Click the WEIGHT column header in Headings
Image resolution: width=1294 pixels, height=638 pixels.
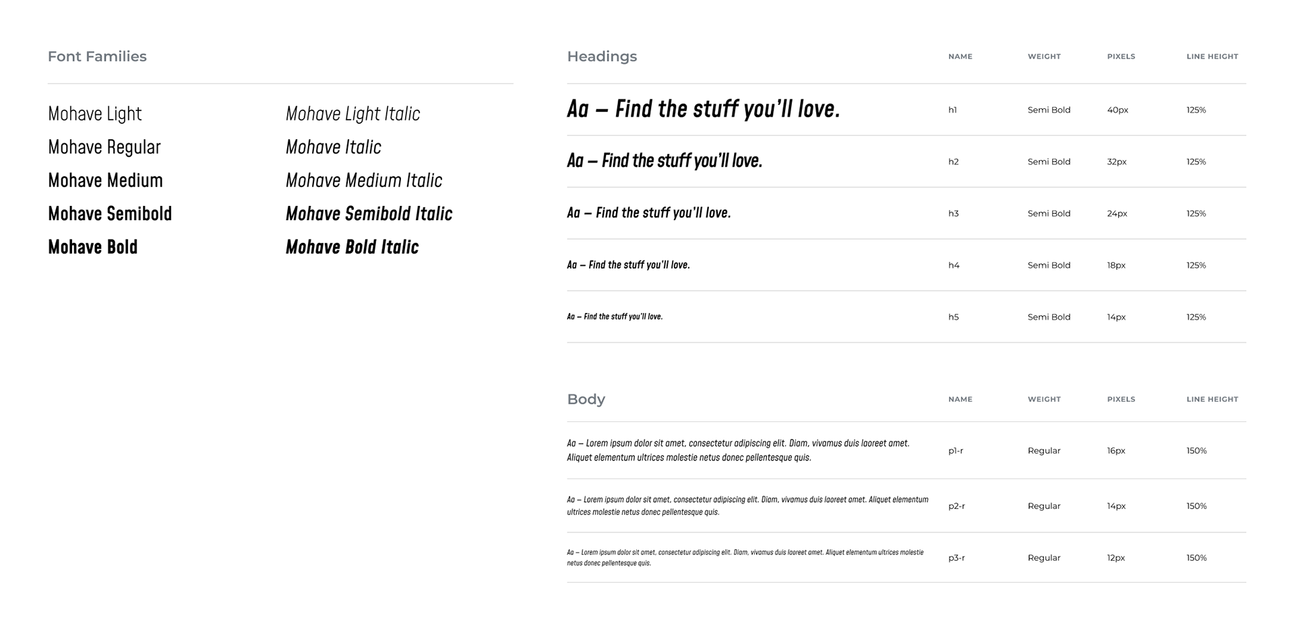click(x=1044, y=57)
